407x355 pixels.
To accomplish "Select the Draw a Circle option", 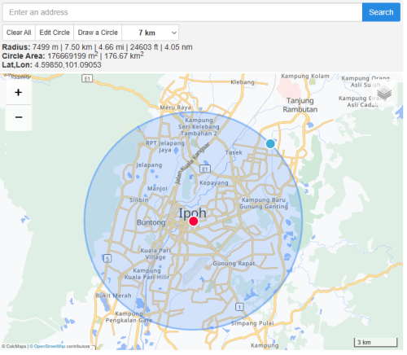I will point(98,33).
